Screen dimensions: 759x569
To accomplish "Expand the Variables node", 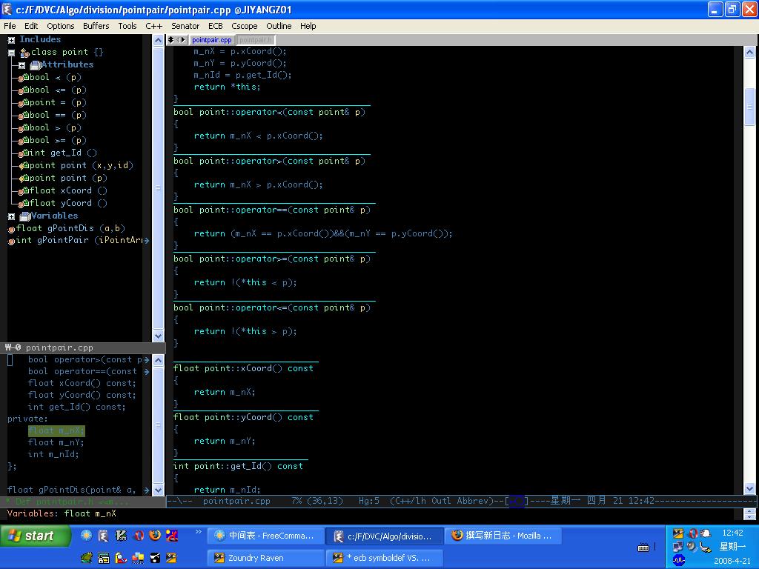I will coord(11,217).
